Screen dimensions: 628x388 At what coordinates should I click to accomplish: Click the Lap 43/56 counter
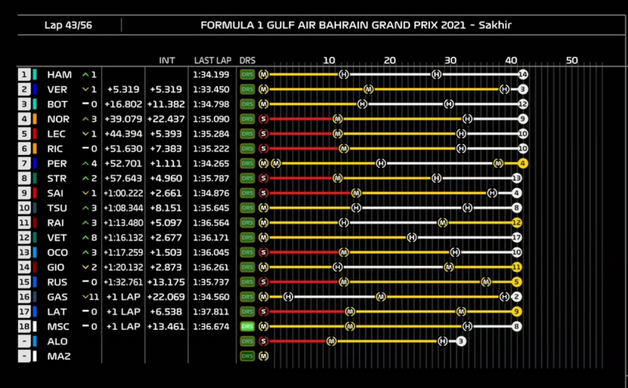68,25
